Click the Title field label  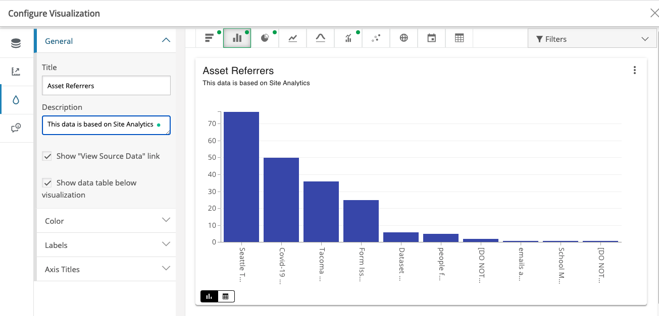click(49, 67)
